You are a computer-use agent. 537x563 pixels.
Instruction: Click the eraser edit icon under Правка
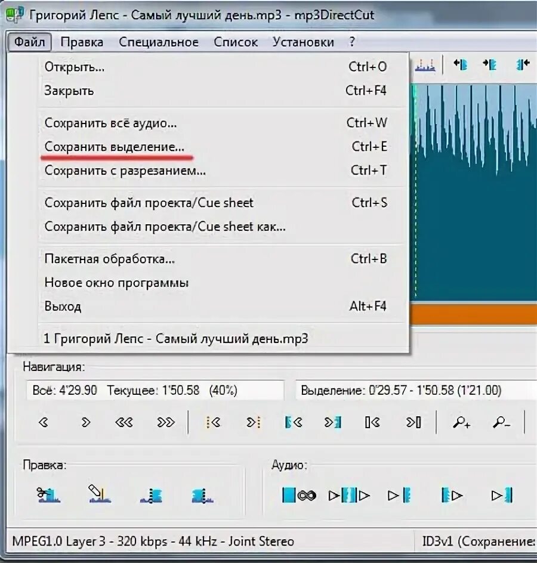(x=99, y=494)
